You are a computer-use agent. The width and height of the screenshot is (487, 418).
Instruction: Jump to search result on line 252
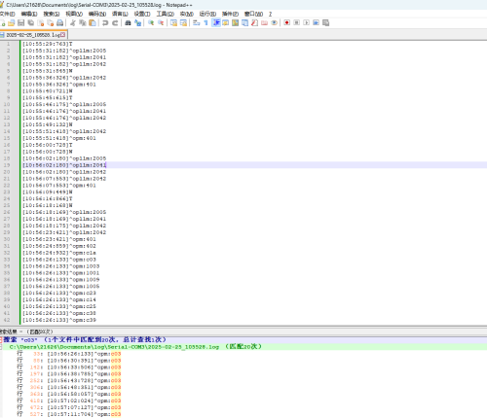(69, 381)
